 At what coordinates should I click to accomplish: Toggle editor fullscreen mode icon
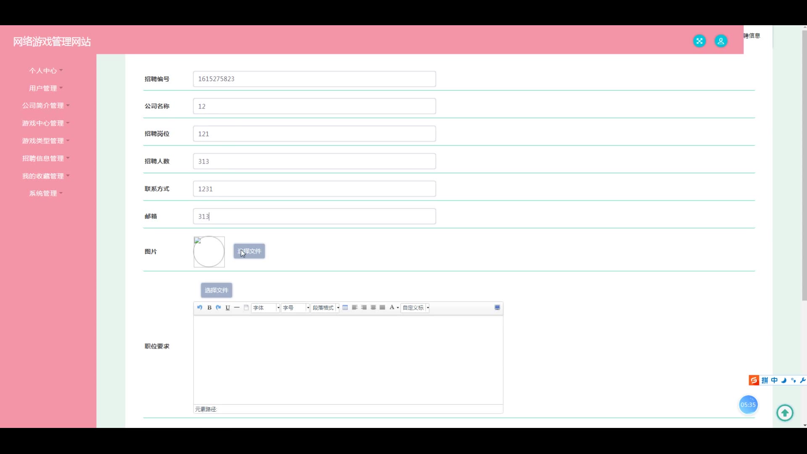497,308
